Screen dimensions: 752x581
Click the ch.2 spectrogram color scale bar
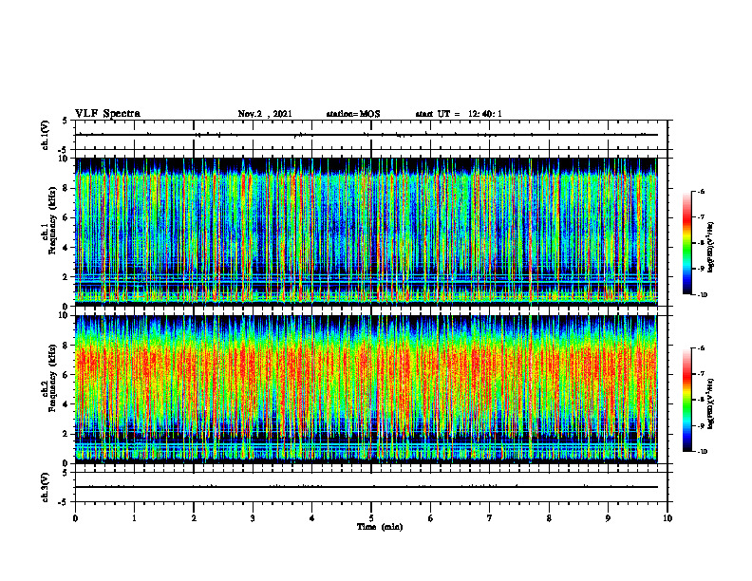tap(686, 400)
